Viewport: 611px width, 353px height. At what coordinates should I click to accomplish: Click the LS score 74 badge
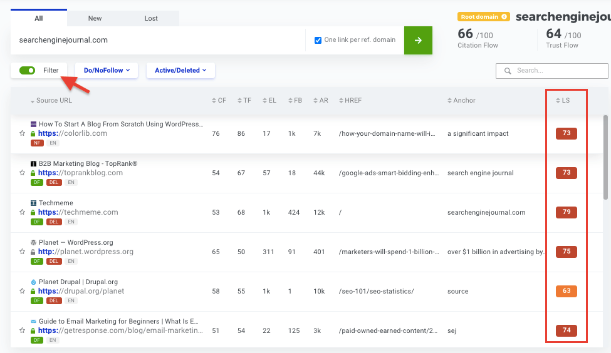[x=566, y=330]
